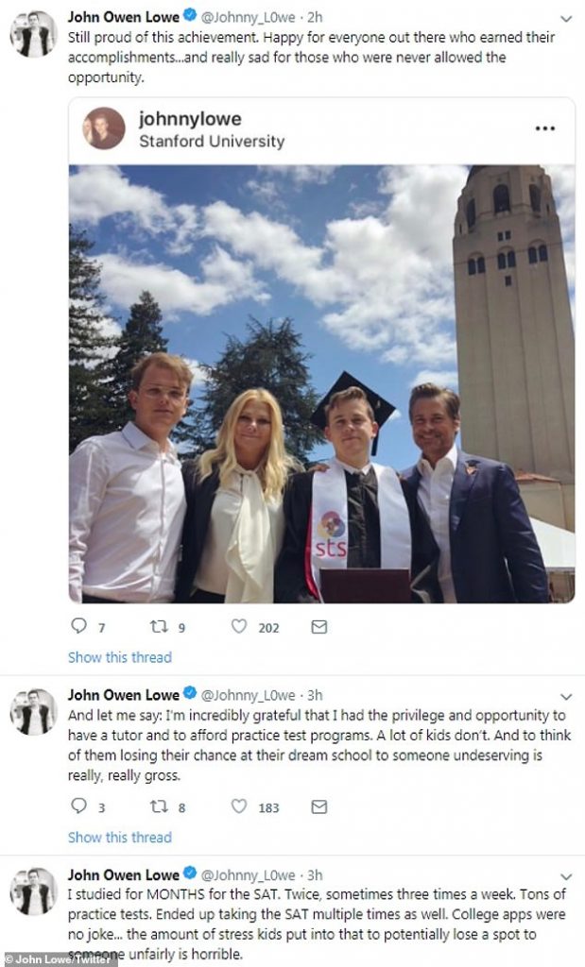Expand the caret menu on SAT tweet

565,877
